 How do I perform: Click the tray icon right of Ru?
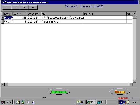click(125, 102)
